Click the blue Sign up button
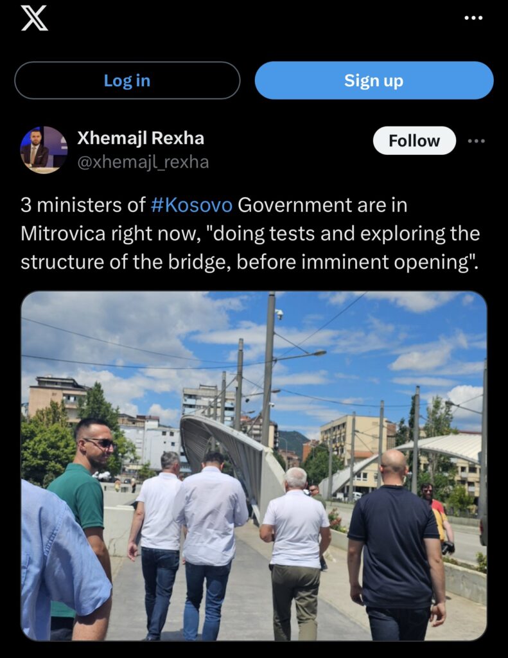Viewport: 508px width, 658px height. (374, 80)
